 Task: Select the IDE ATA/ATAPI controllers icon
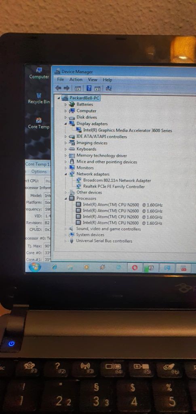pyautogui.click(x=72, y=137)
